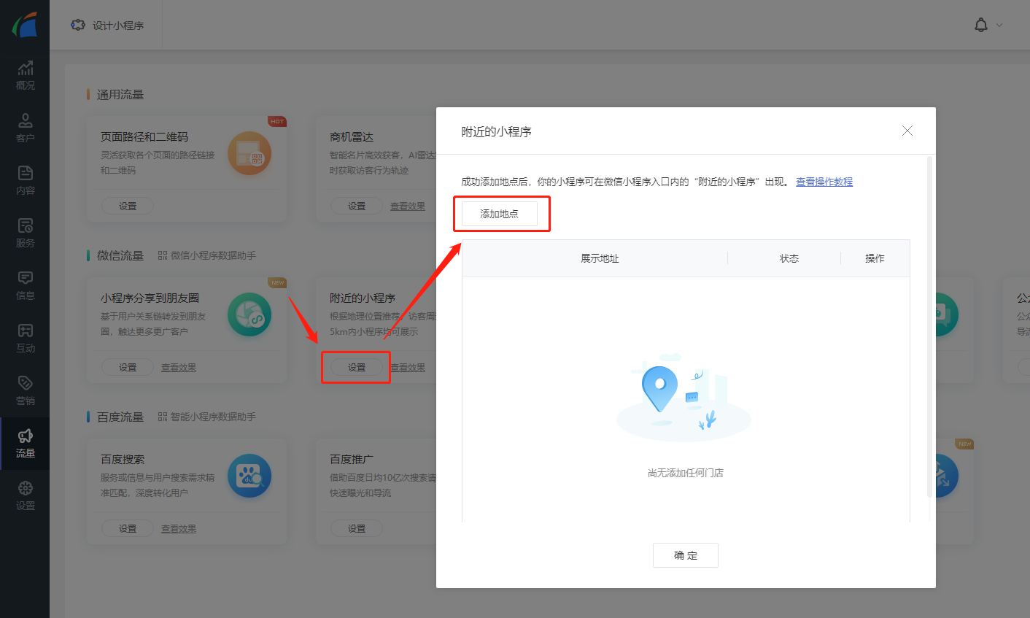Click the notification bell icon
Screen dimensions: 1030x618
click(x=980, y=25)
